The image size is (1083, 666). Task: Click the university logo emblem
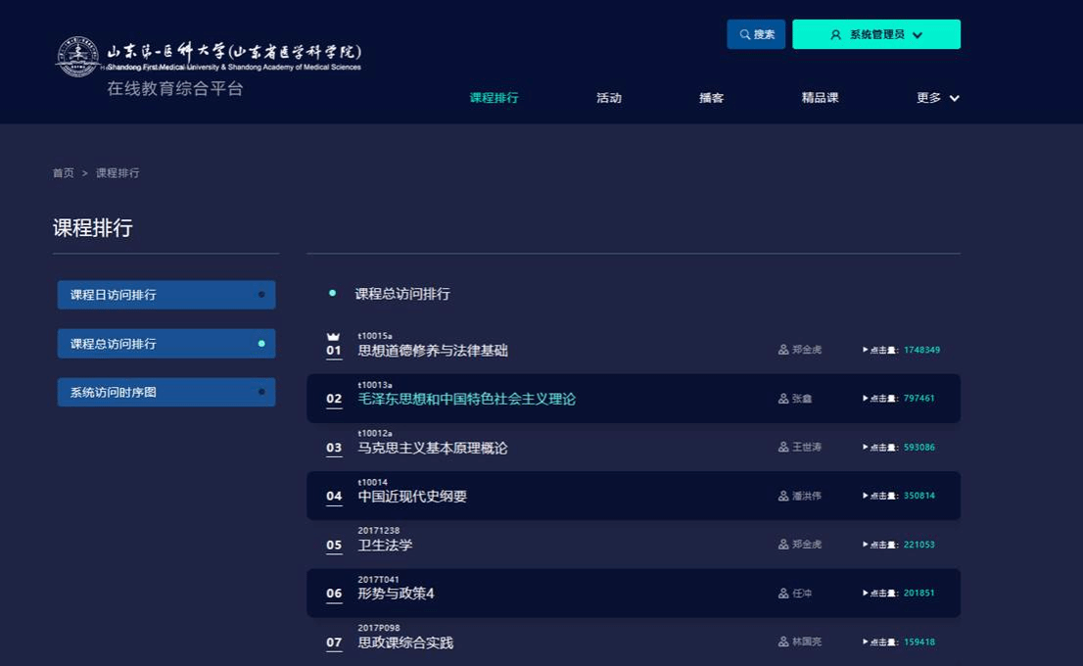tap(78, 57)
